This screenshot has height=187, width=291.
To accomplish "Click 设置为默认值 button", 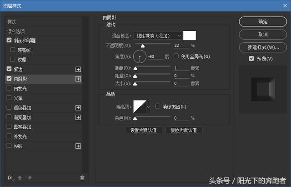I will click(x=144, y=130).
